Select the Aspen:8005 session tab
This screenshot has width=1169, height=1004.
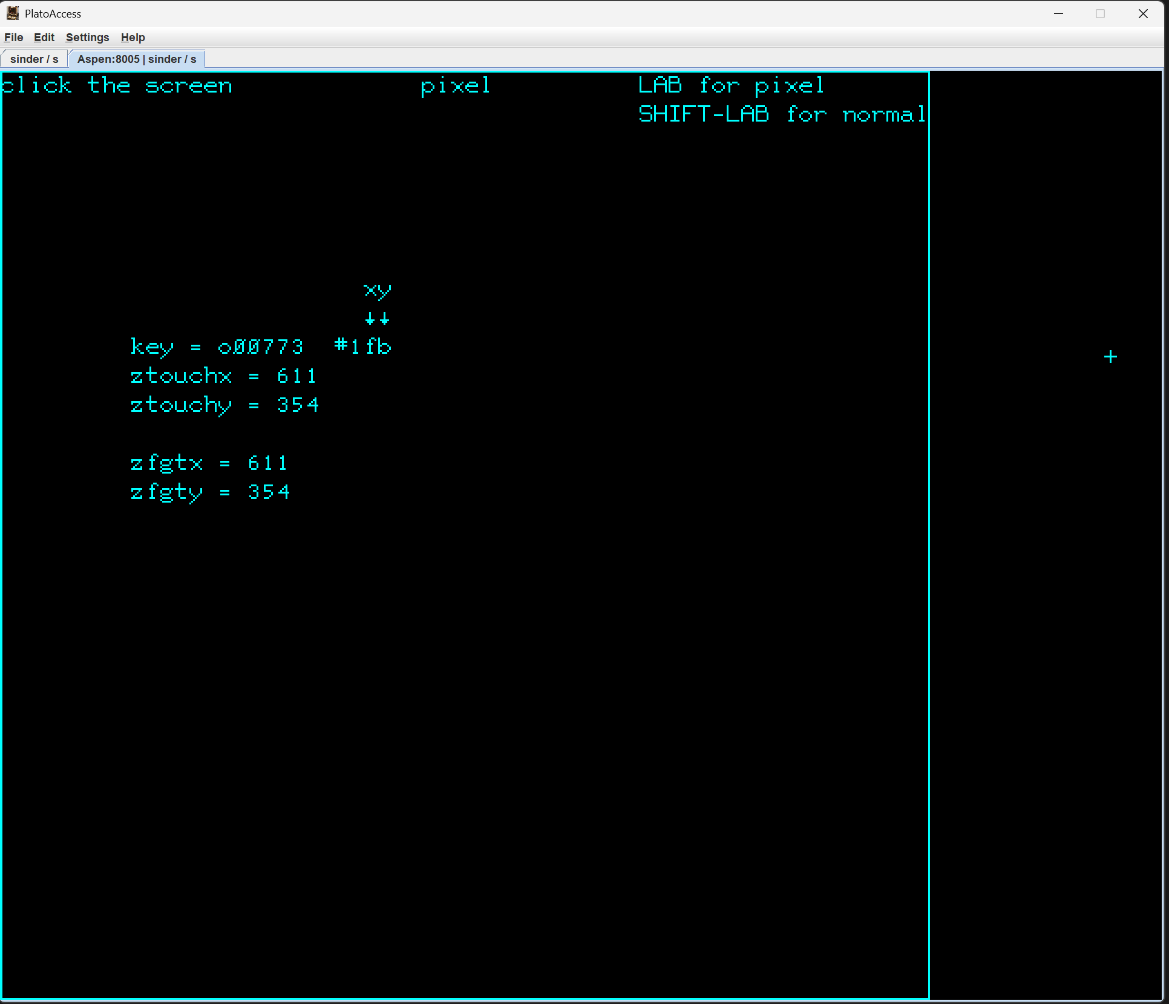click(137, 59)
